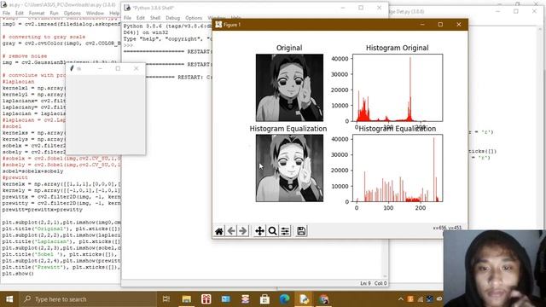Click the 'Histogram Original' title text
Image resolution: width=546 pixels, height=307 pixels.
[397, 48]
